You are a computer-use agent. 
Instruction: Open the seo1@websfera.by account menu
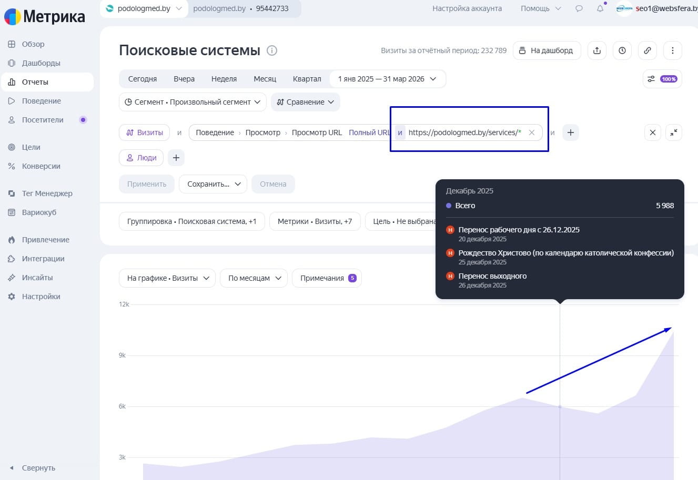click(x=657, y=8)
